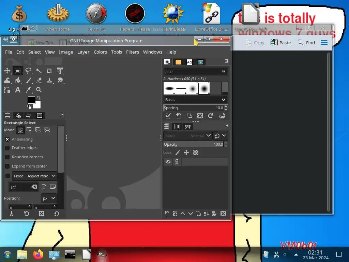Screen dimensions: 349x262
Task: Open the layer mode group switcher dropdown
Action: coord(221,136)
